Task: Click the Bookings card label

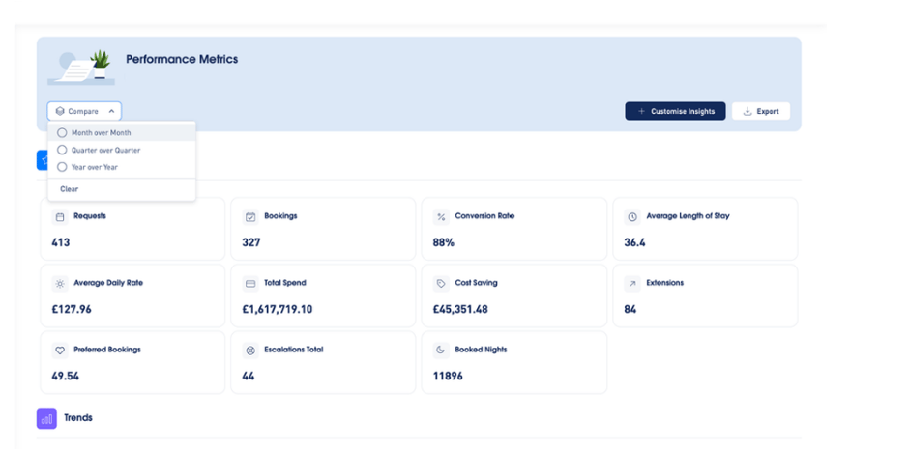Action: click(x=280, y=216)
